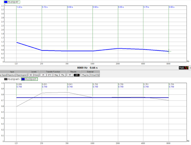Click the 0.758 MTI value label
The height and width of the screenshot is (145, 191).
(121, 84)
